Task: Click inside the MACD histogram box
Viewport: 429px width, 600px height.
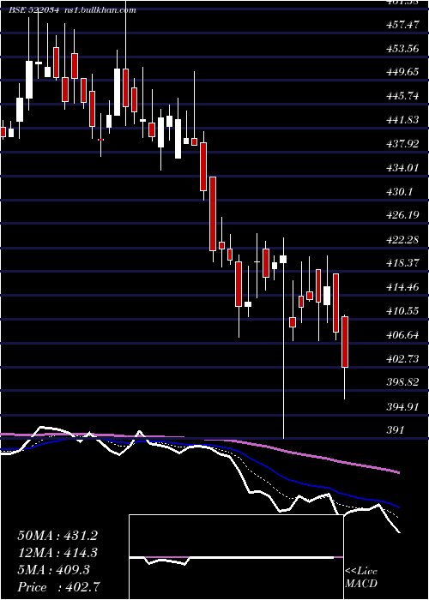Action: 236,557
